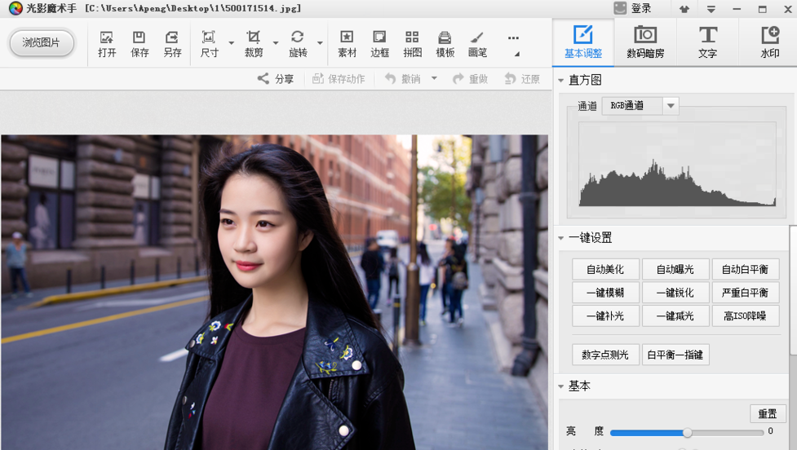Expand the Size (尺寸) dropdown arrow
This screenshot has height=450, width=797.
(x=232, y=43)
